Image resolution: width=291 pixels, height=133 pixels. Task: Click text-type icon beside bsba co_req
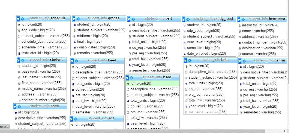pos(186,89)
